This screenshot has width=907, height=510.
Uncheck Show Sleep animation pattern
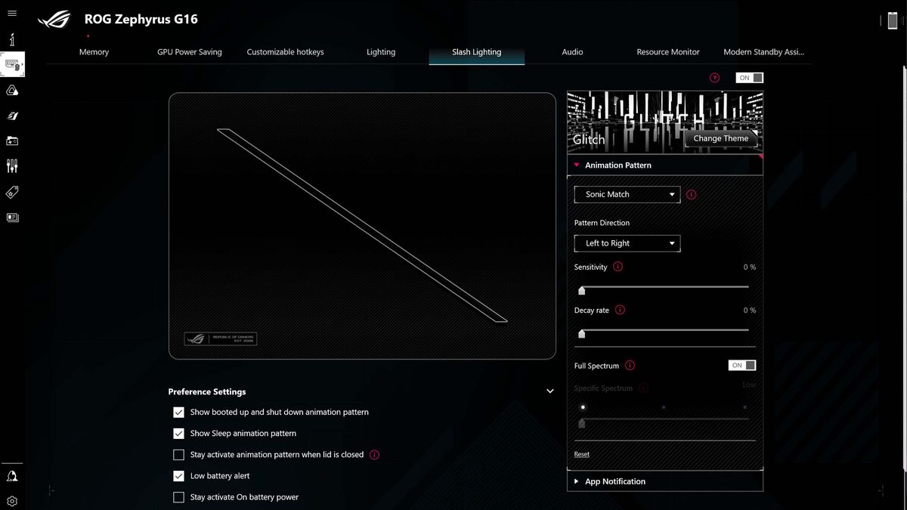pyautogui.click(x=178, y=434)
